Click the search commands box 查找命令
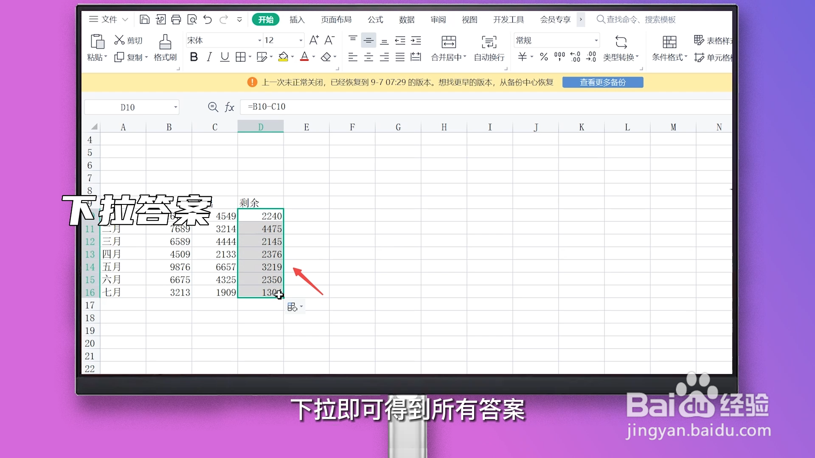 [x=636, y=20]
